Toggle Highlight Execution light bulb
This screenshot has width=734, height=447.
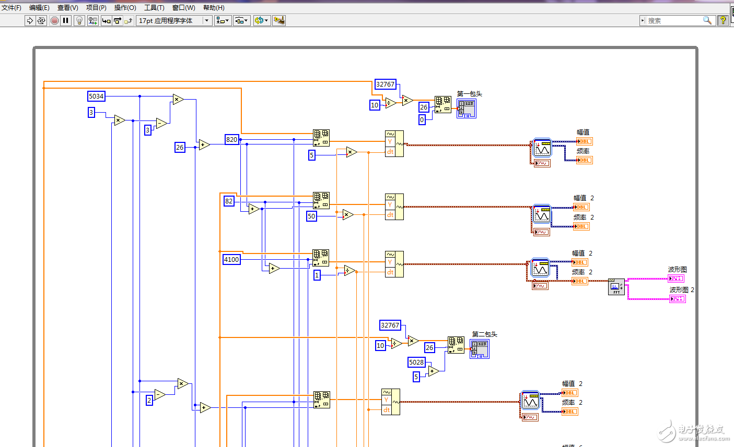coord(79,20)
